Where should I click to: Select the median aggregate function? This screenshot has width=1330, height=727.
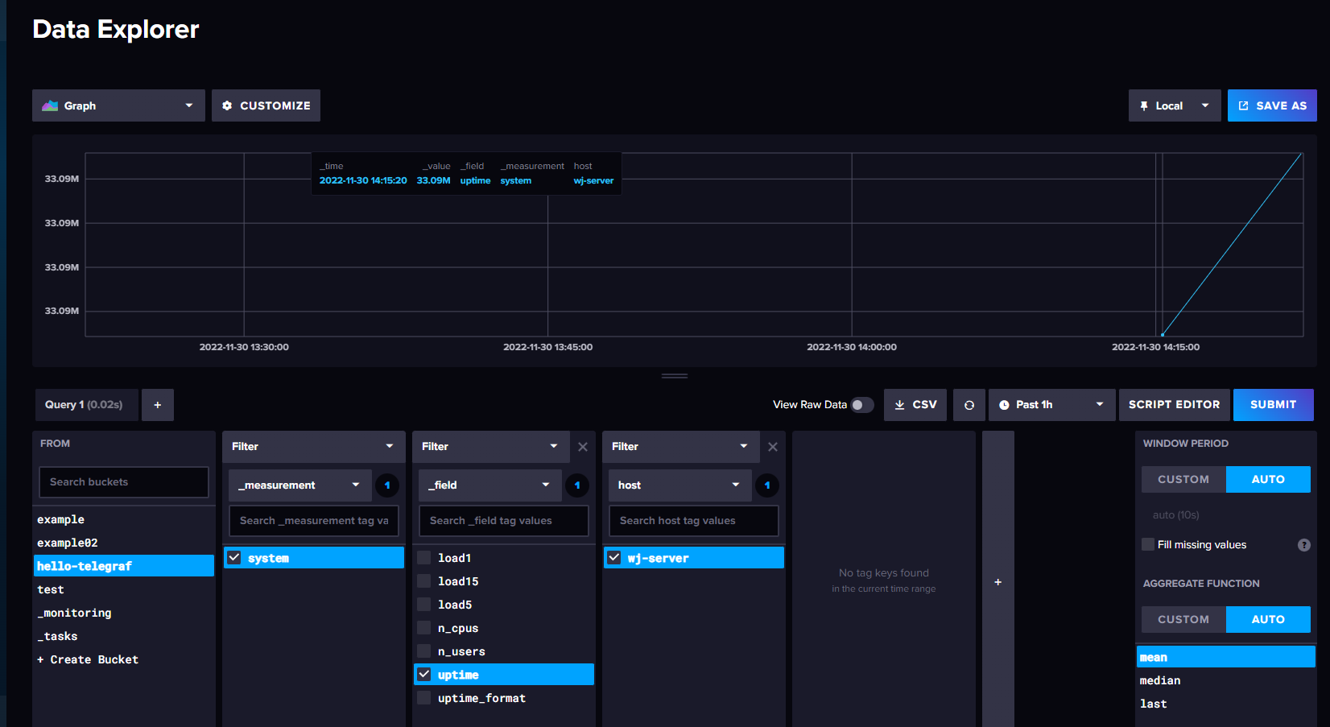click(1226, 680)
